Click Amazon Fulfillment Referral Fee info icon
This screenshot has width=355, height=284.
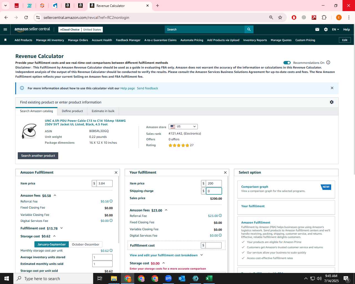111,201
